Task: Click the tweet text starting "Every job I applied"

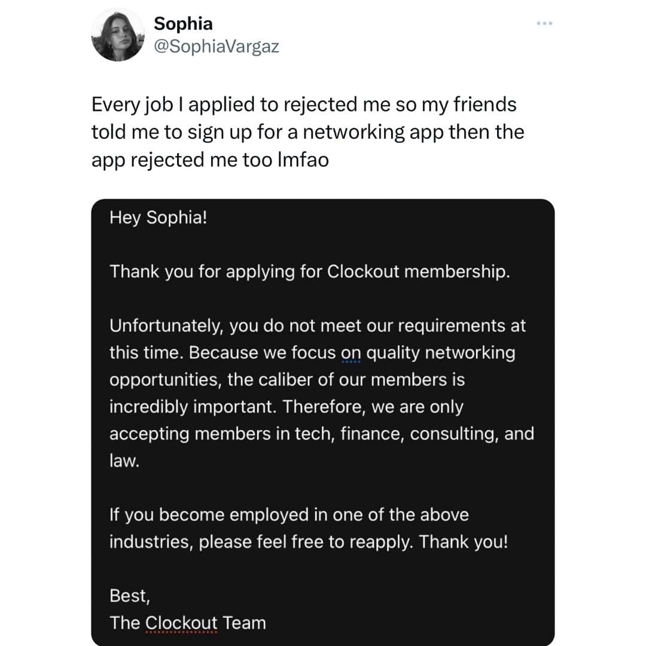Action: click(x=304, y=105)
